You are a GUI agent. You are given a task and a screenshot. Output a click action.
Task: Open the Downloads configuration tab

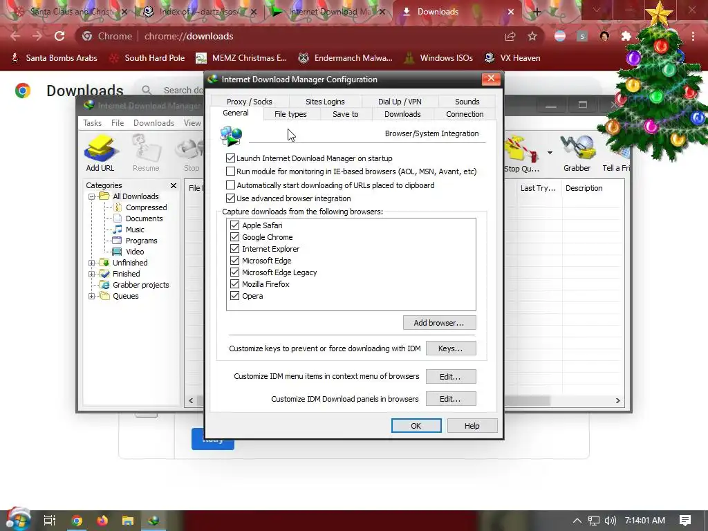click(402, 114)
